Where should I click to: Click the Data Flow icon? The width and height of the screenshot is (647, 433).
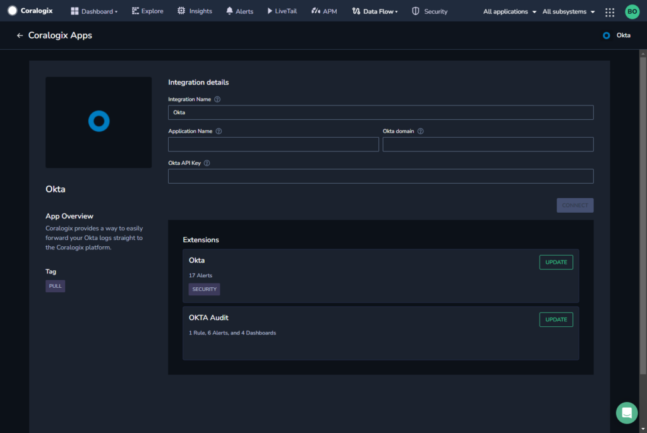(x=356, y=11)
